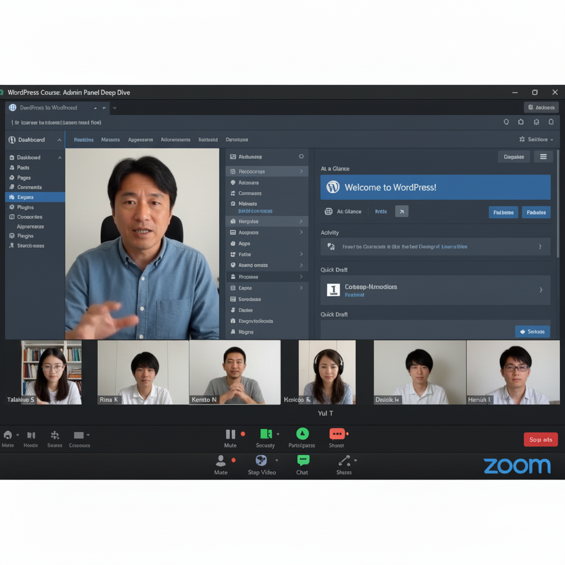The image size is (565, 565).
Task: Expand the Recooorpa row chevron
Action: (x=301, y=172)
